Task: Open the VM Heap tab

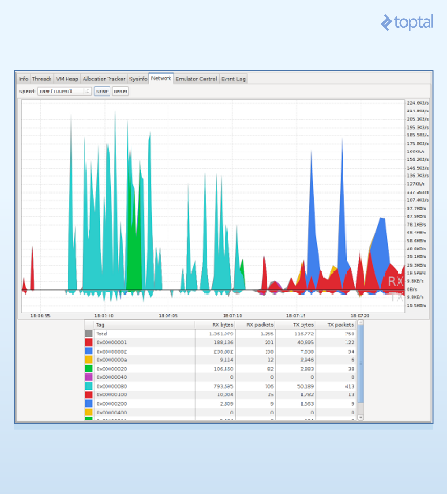Action: (67, 79)
